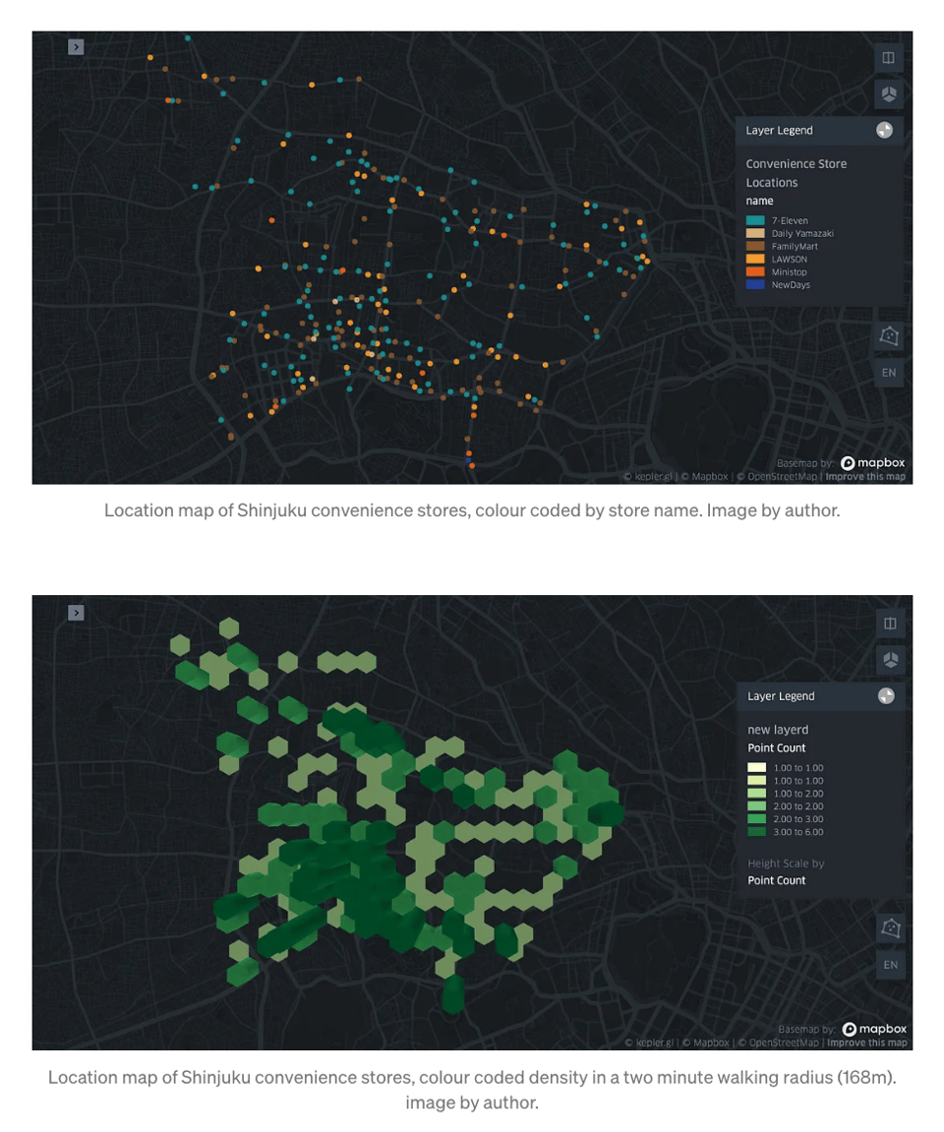This screenshot has height=1132, width=944.
Task: Click the LAWSON orange legend swatch
Action: [x=755, y=260]
